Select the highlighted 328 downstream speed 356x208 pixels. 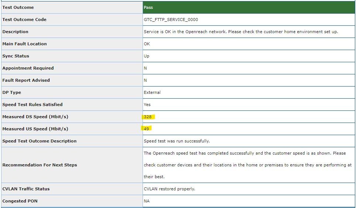(x=148, y=117)
